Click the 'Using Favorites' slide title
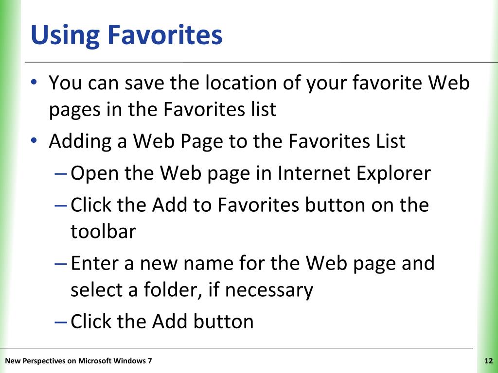498x373 pixels. coord(126,35)
